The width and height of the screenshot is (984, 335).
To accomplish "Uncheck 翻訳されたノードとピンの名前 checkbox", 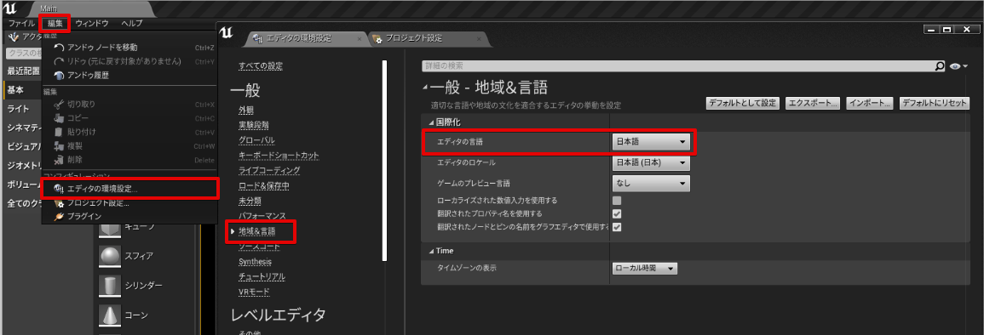I will [x=617, y=227].
